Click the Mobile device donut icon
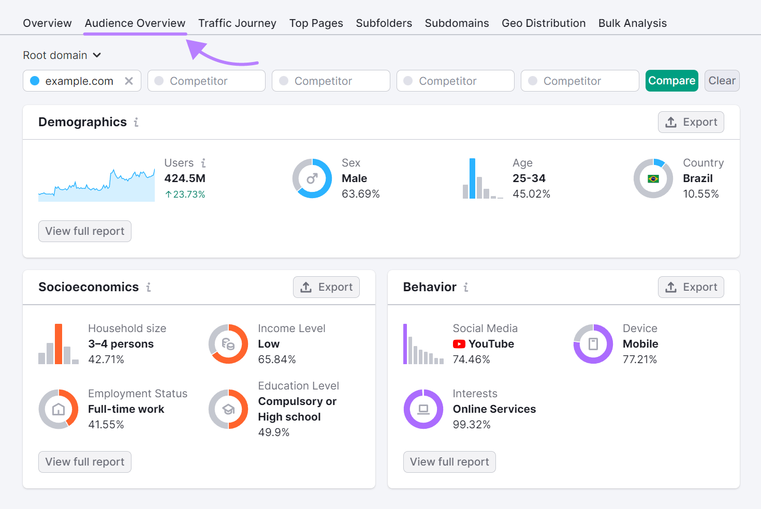The height and width of the screenshot is (509, 761). click(x=593, y=344)
